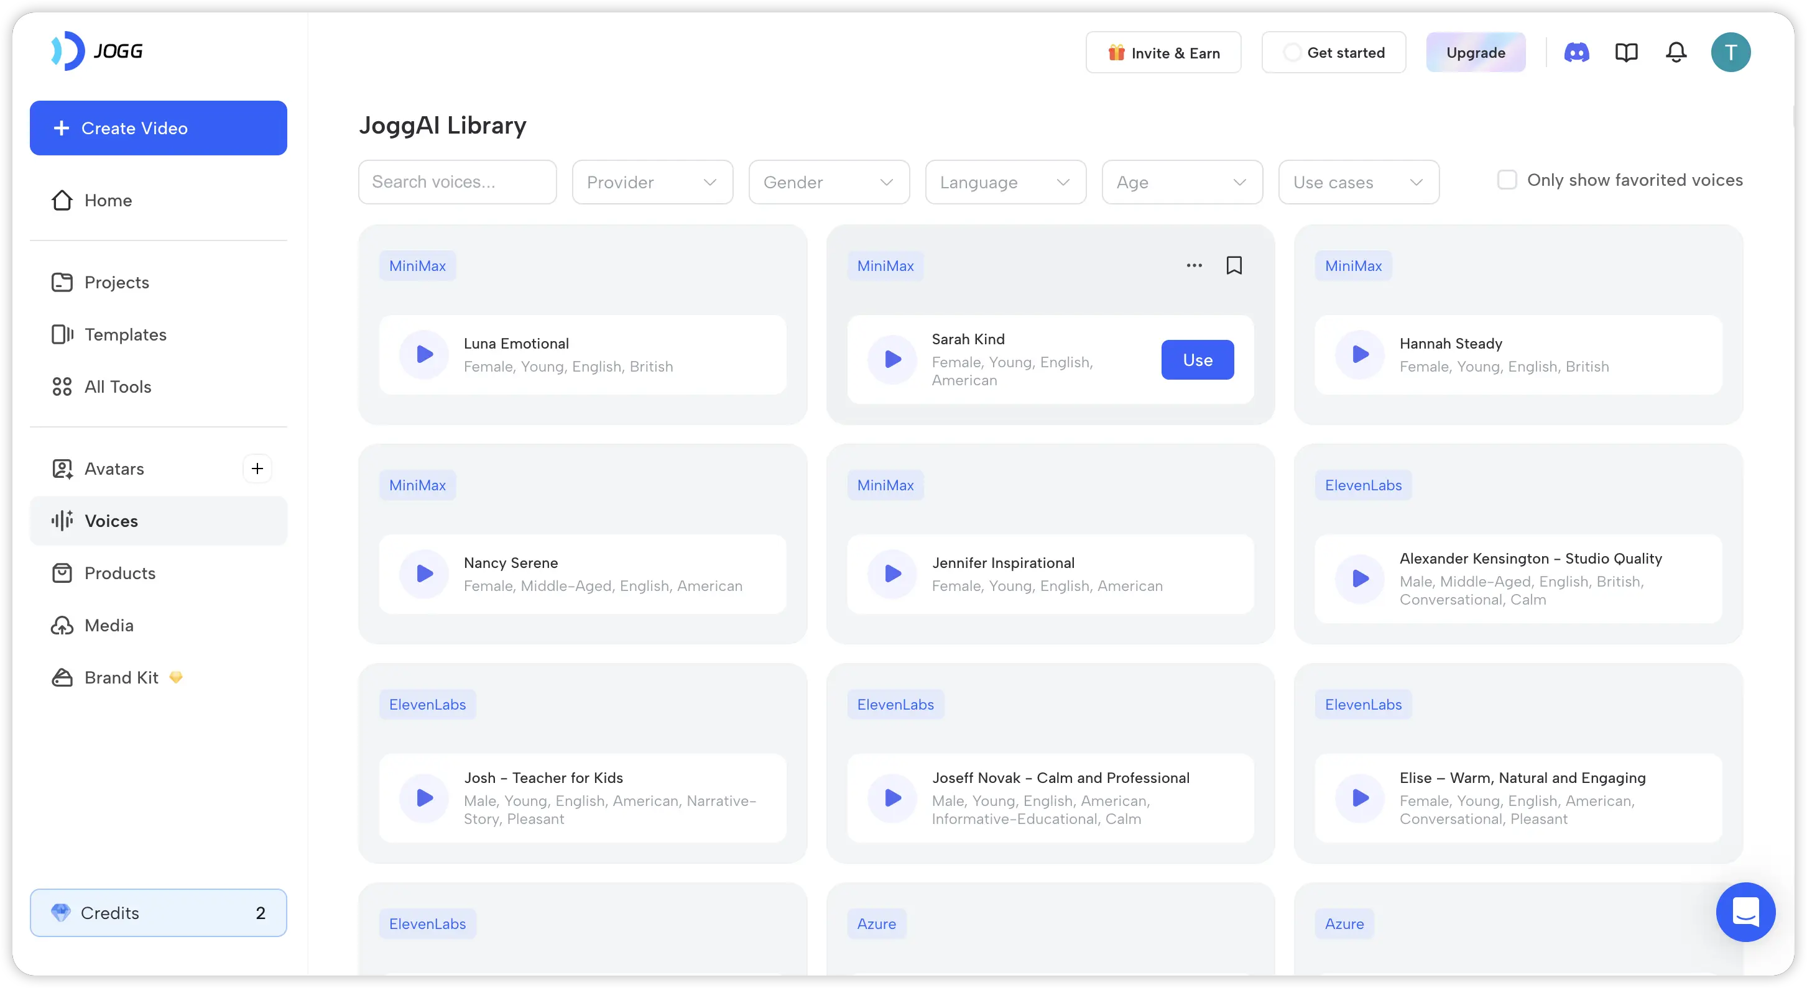The height and width of the screenshot is (988, 1807).
Task: Click the Invite & Earn button
Action: tap(1163, 53)
